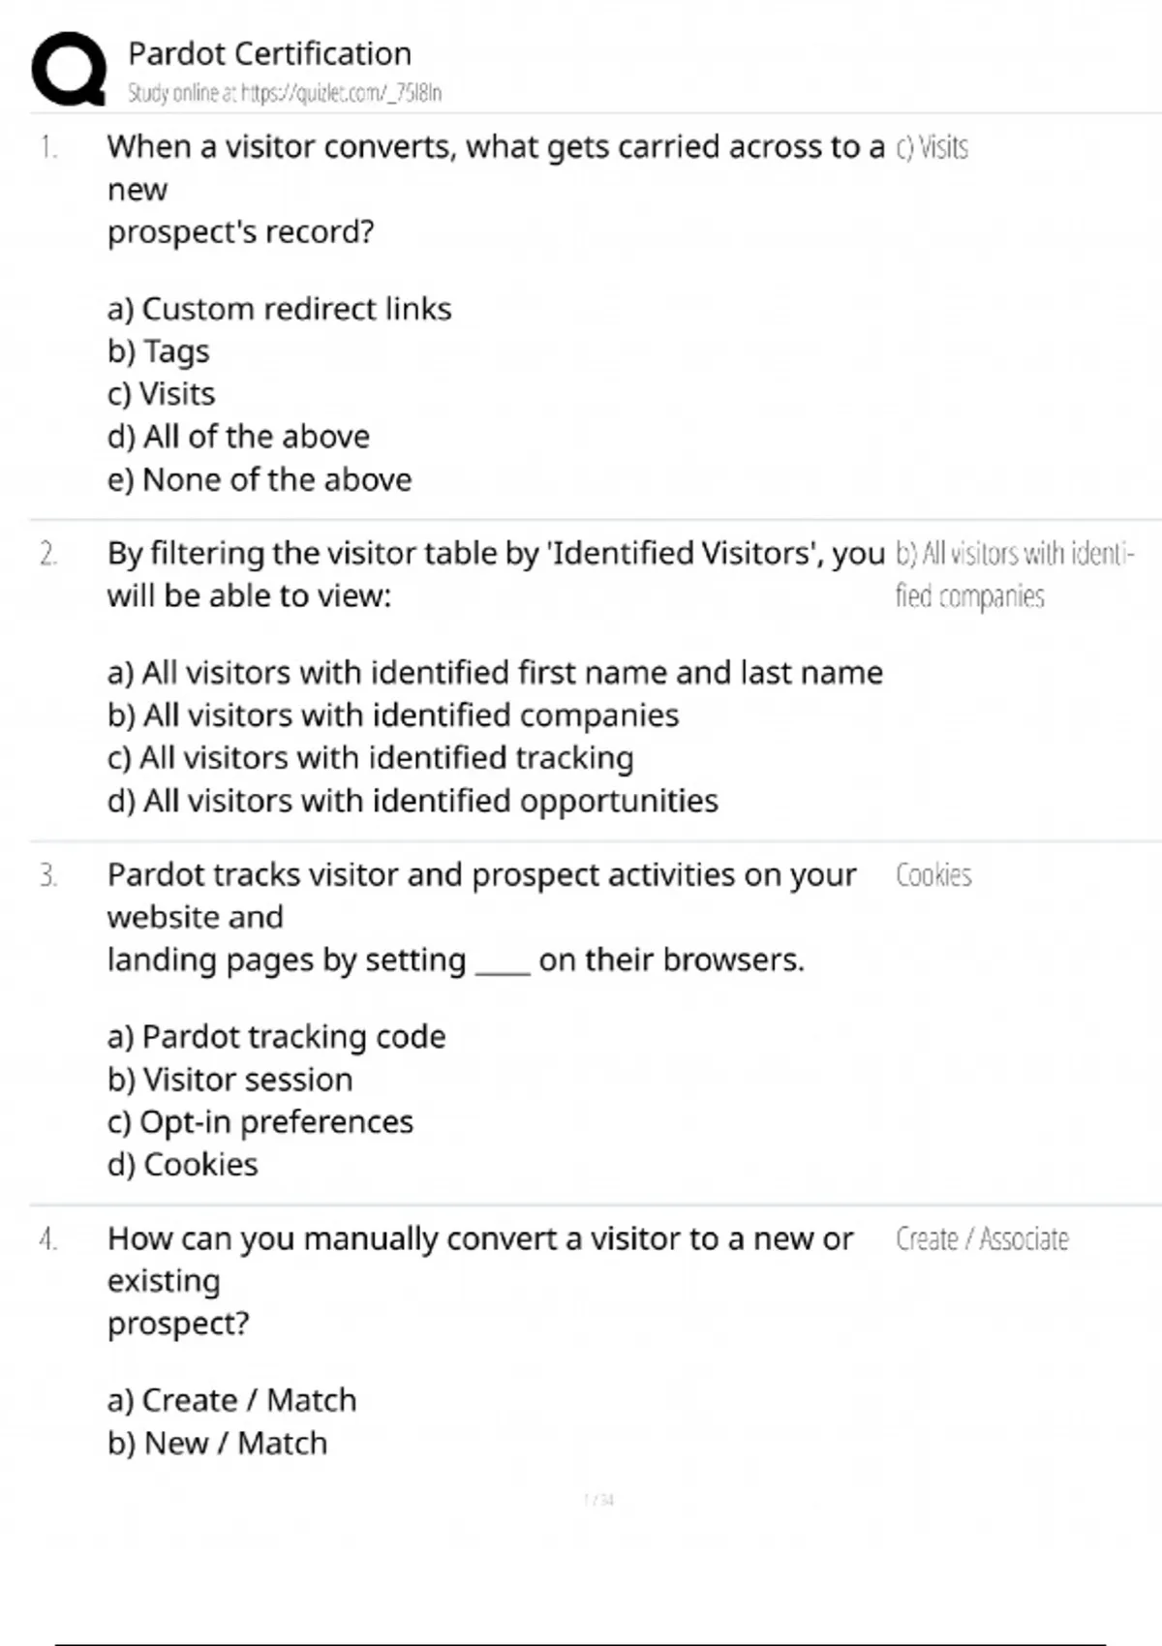
Task: Select option d) Cookies in question 3
Action: point(182,1164)
